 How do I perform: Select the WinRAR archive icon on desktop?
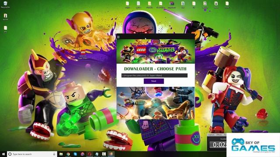171,5
